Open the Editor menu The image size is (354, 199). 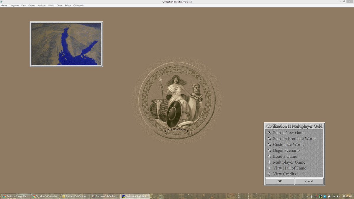[68, 6]
